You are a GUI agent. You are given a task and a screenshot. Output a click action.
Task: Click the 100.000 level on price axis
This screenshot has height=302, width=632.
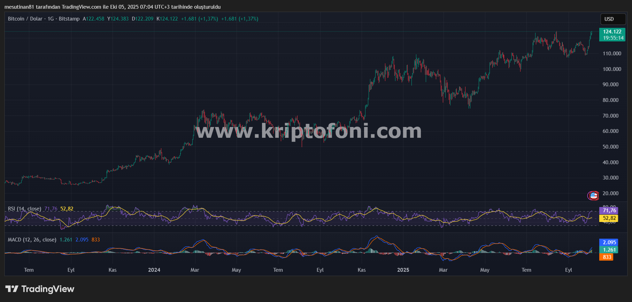pyautogui.click(x=612, y=69)
